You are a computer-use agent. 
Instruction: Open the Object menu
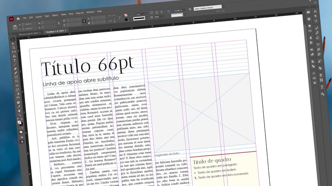[55, 16]
